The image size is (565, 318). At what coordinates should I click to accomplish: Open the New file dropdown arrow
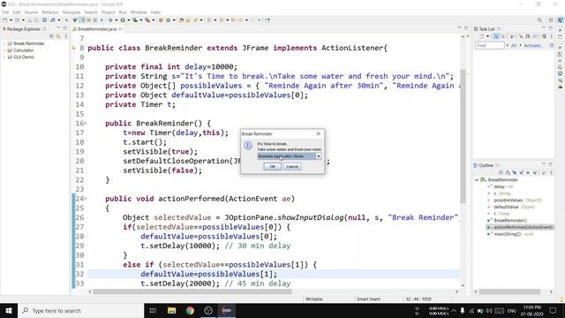click(x=11, y=20)
